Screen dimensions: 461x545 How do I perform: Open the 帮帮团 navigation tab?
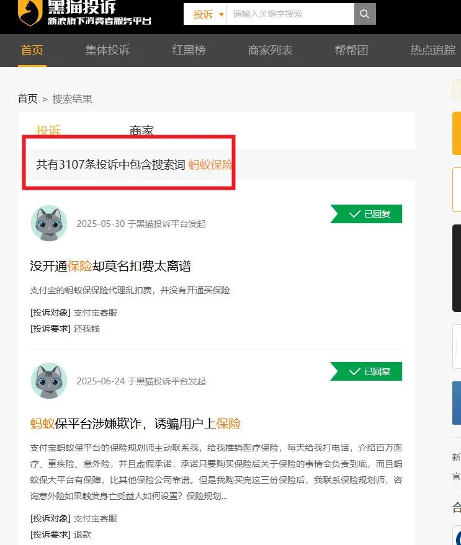pos(351,50)
